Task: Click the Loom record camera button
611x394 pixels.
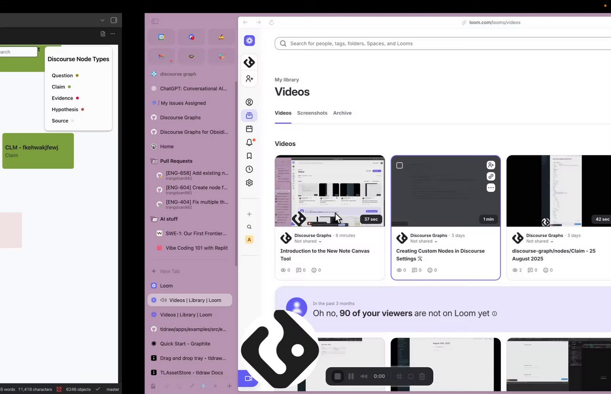Action: point(248,378)
